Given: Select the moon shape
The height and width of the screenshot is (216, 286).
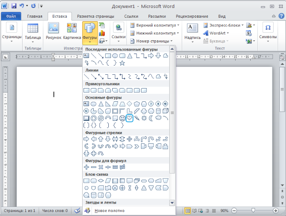Looking at the screenshot, I should (151, 118).
